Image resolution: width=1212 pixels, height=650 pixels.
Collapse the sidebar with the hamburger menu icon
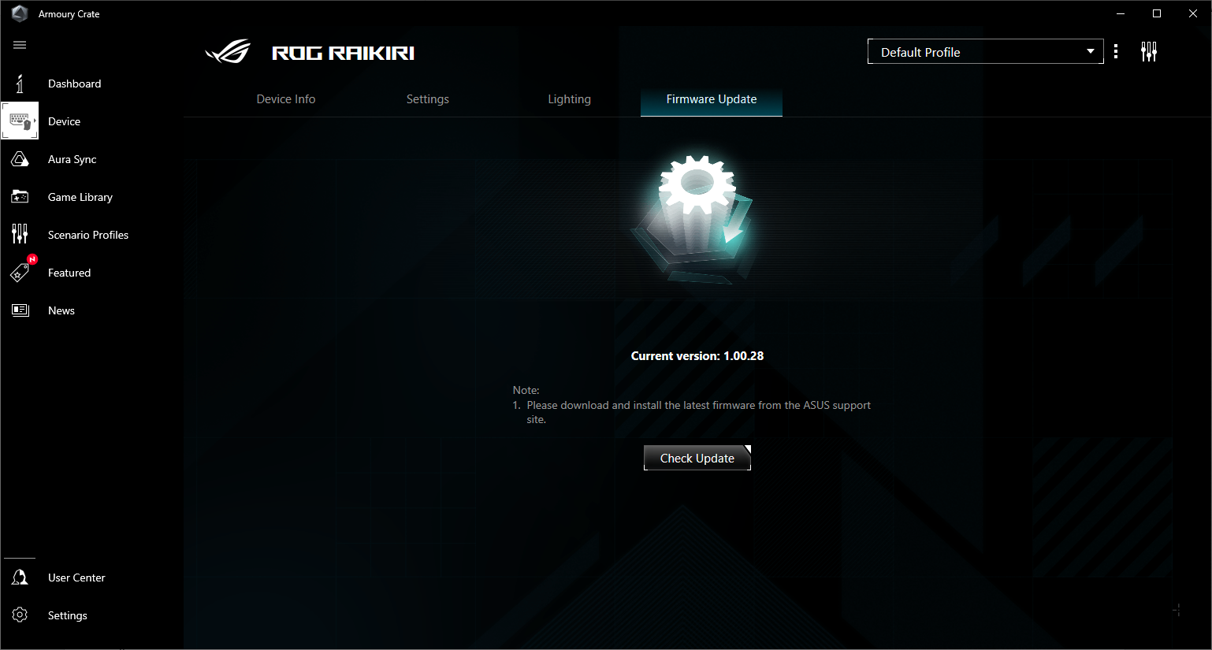[x=20, y=45]
